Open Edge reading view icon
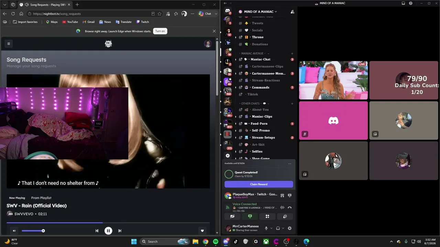Image resolution: width=440 pixels, height=247 pixels. coord(153,14)
